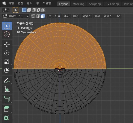The image size is (133, 123).
Task: Select the Cursor tool in toolbar
Action: click(x=7, y=34)
